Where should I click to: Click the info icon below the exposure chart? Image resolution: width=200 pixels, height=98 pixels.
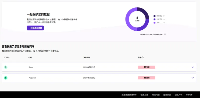click(x=165, y=34)
